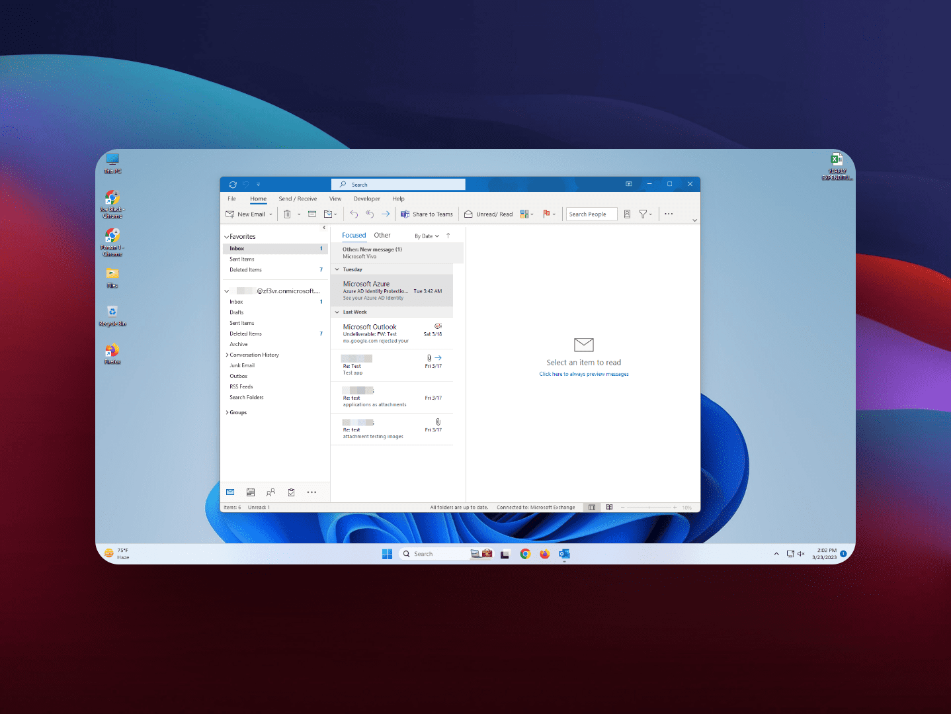Open the File menu
The image size is (951, 714).
tap(232, 199)
